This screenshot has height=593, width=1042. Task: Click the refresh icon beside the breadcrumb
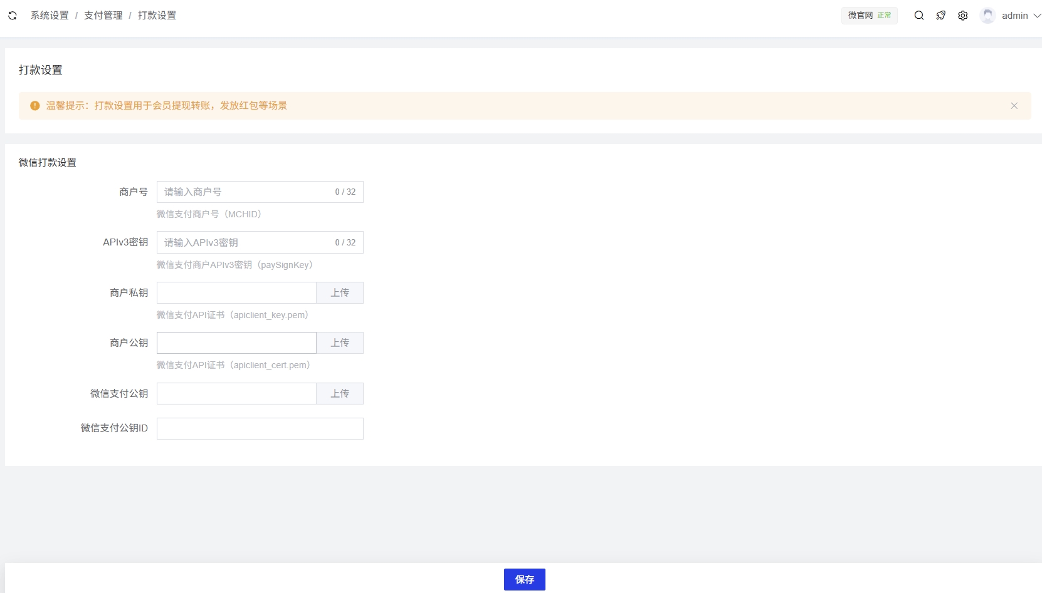pyautogui.click(x=13, y=16)
